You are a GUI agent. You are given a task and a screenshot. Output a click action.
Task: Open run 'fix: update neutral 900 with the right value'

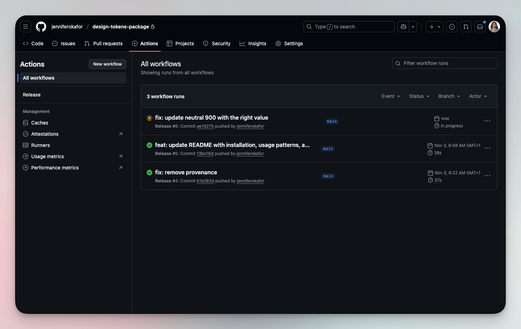[x=212, y=117]
